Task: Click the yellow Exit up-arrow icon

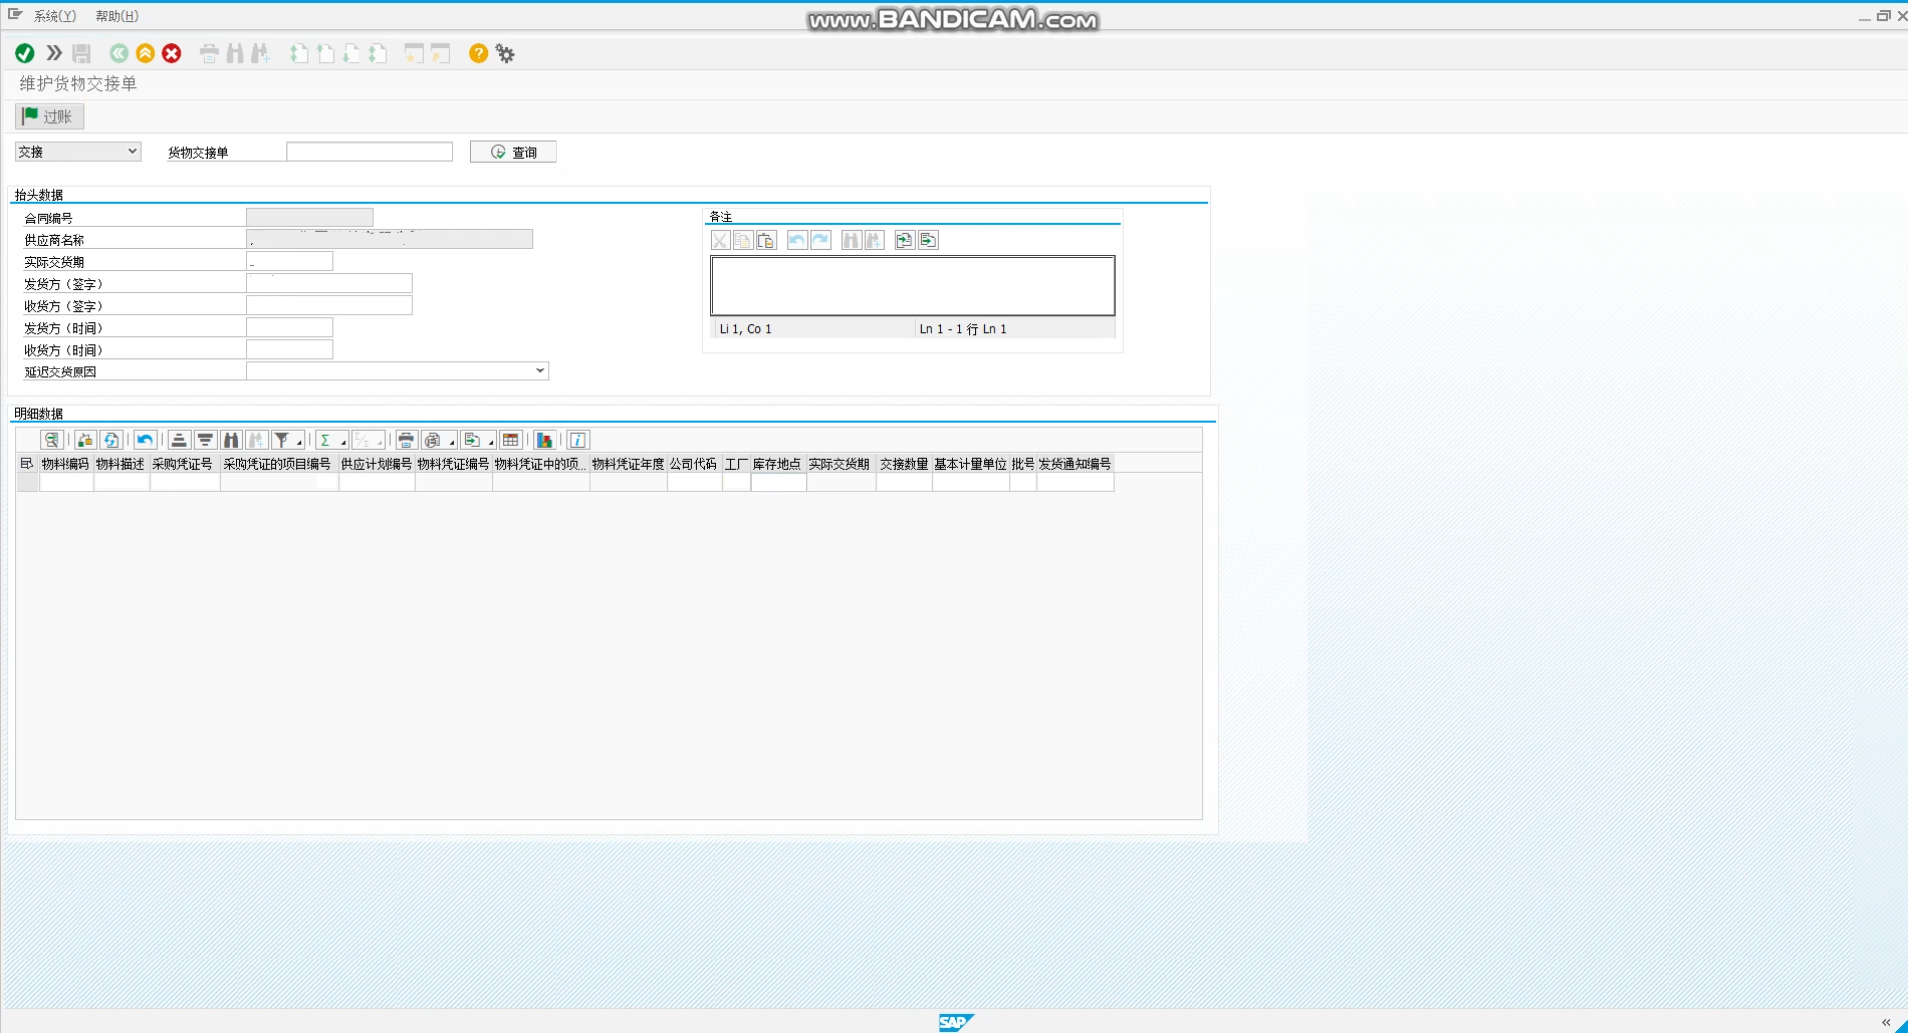Action: (145, 54)
